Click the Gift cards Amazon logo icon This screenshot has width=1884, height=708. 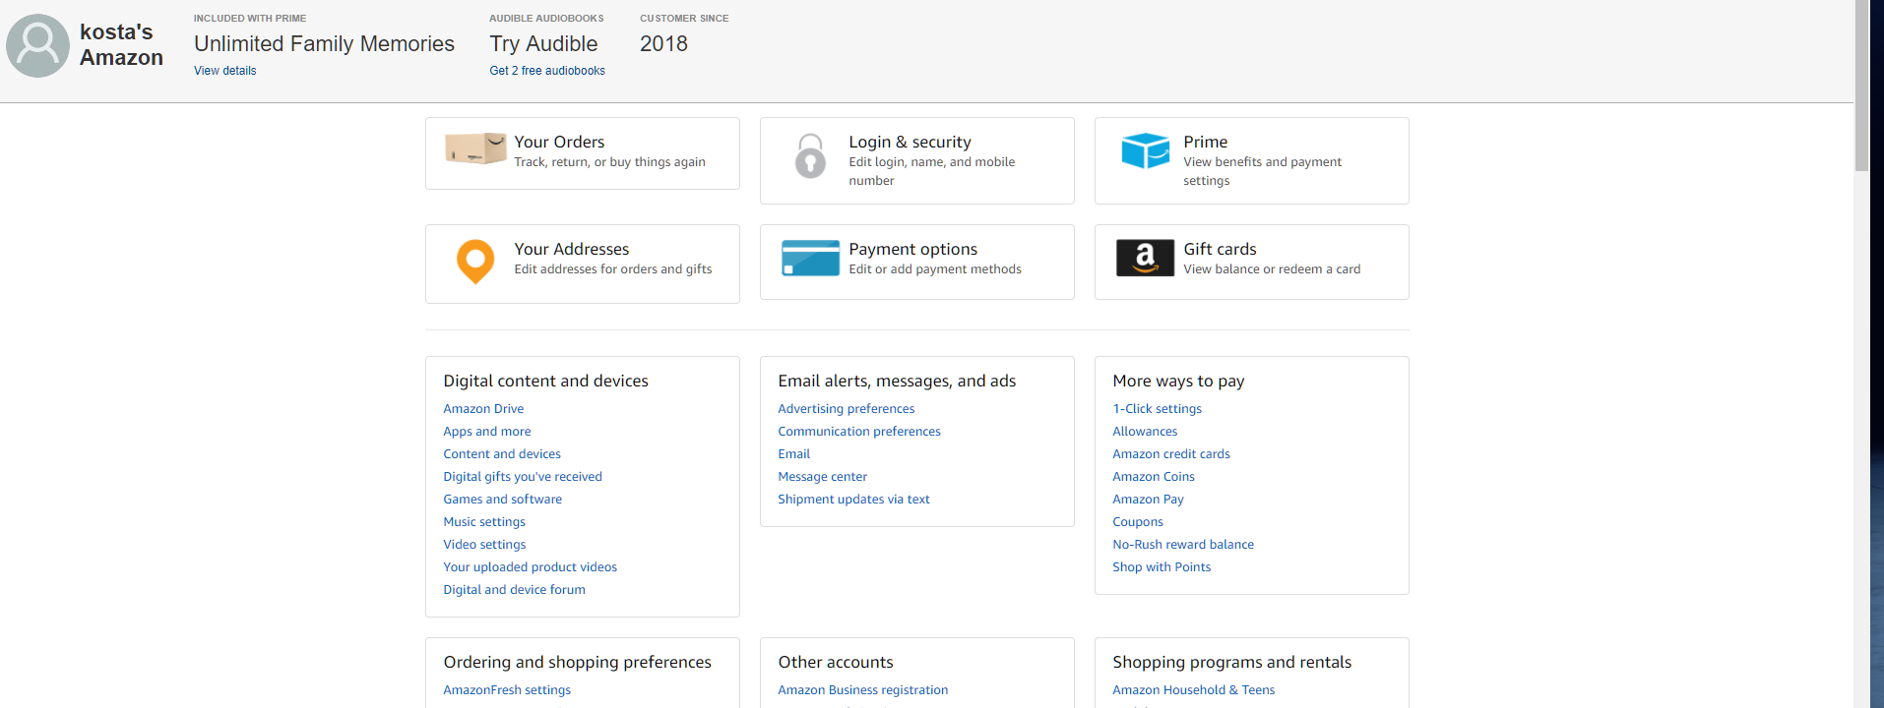tap(1145, 258)
